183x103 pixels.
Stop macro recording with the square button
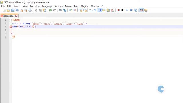point(123,10)
